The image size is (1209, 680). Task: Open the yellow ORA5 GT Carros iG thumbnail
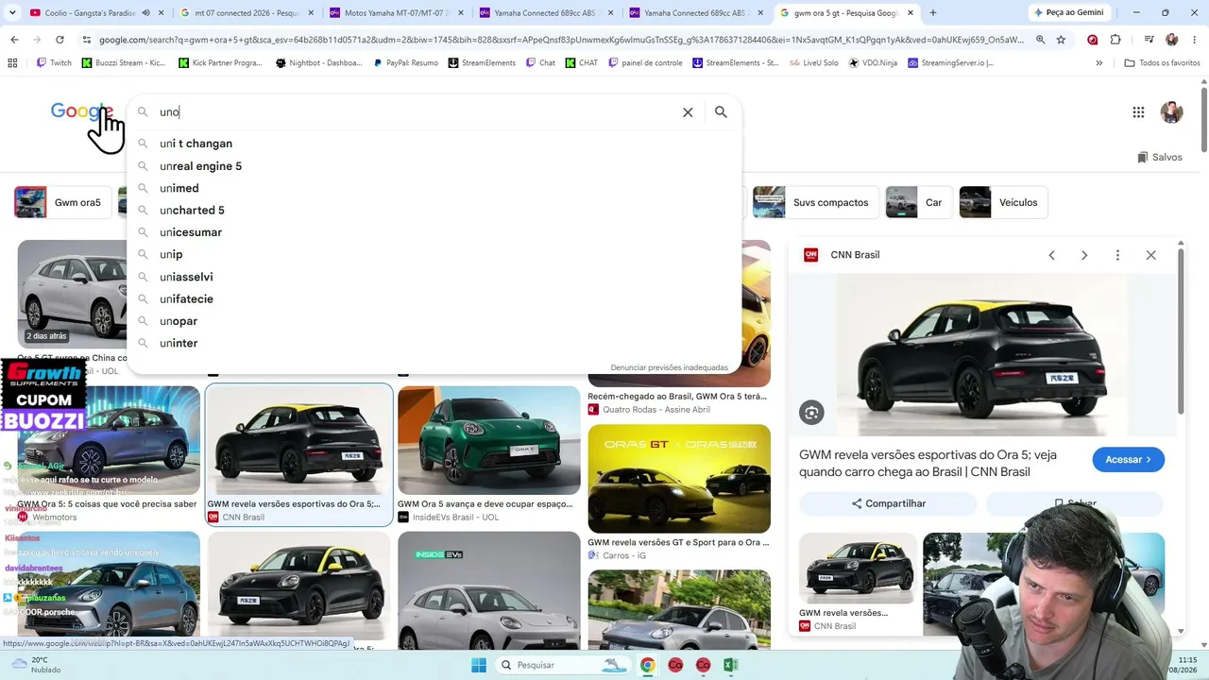pyautogui.click(x=679, y=479)
